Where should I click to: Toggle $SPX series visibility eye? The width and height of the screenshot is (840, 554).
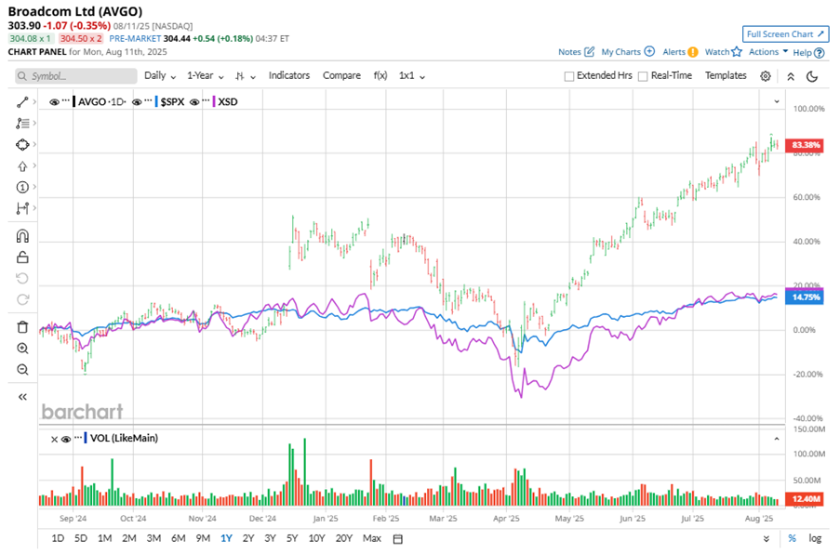pyautogui.click(x=137, y=101)
